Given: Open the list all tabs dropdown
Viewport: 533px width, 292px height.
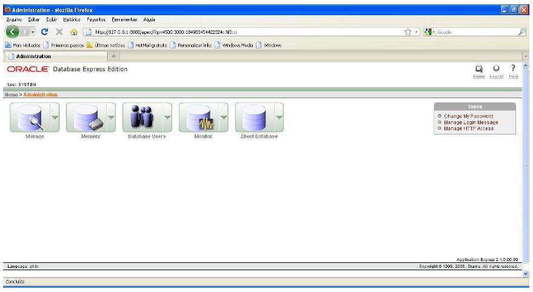Looking at the screenshot, I should tap(526, 56).
